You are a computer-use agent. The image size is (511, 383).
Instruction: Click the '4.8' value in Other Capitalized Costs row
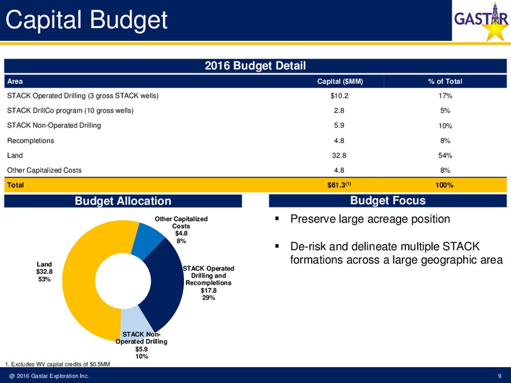coord(339,170)
